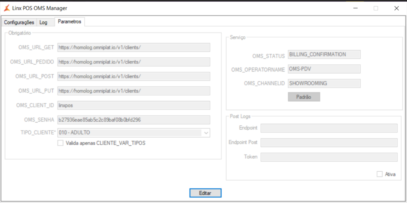This screenshot has height=203, width=407.
Task: Enable Valida apenas CLIENTE_VAR_TIPOS checkbox
Action: pyautogui.click(x=60, y=143)
